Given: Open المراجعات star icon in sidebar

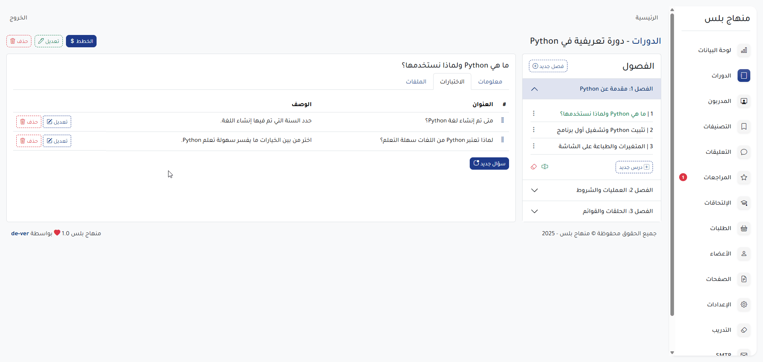Looking at the screenshot, I should (744, 177).
